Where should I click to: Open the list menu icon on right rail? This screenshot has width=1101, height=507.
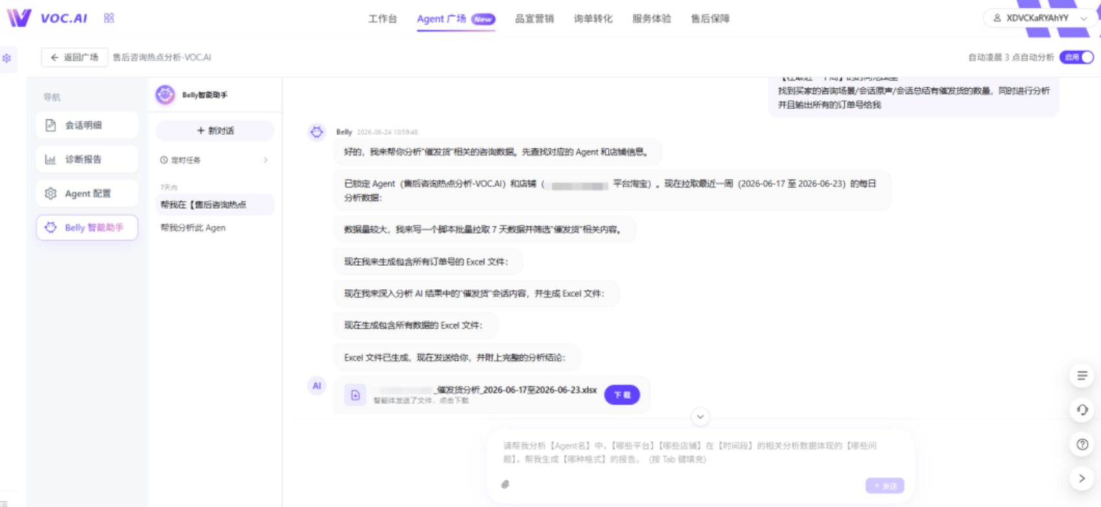coord(1082,375)
